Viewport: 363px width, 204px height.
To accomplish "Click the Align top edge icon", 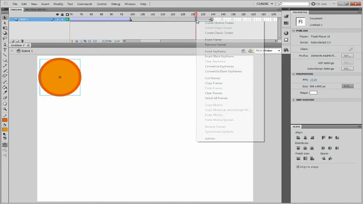I will (x=323, y=138).
